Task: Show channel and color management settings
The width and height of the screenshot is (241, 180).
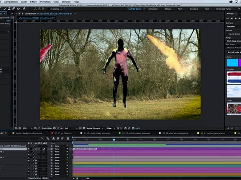Action: (x=62, y=128)
